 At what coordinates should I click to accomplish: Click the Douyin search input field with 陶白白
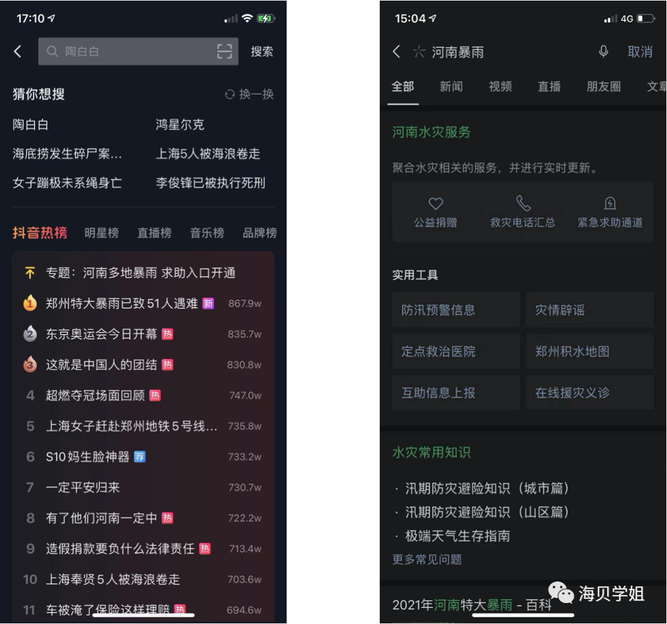pos(138,51)
